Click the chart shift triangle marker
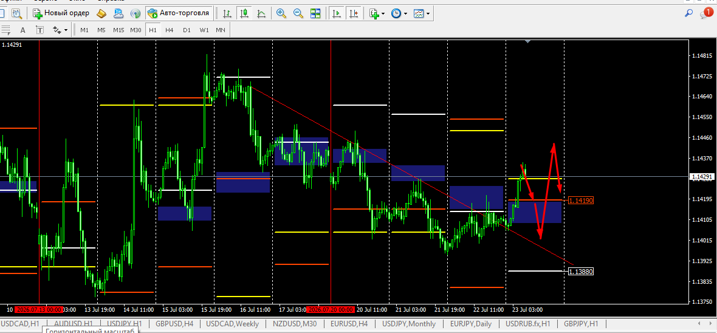717x333 pixels. 528,41
